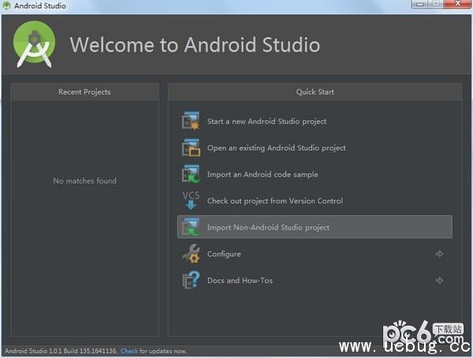Choose Open an existing Android Studio project
The image size is (473, 358).
point(277,148)
